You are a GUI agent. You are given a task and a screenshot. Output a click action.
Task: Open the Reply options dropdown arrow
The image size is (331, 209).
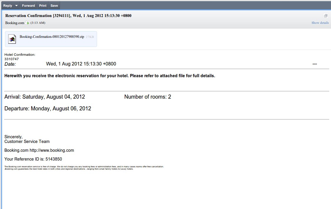(x=16, y=6)
